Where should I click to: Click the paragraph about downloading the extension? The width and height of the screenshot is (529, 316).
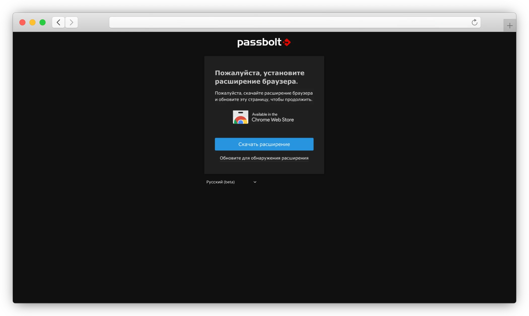(264, 96)
